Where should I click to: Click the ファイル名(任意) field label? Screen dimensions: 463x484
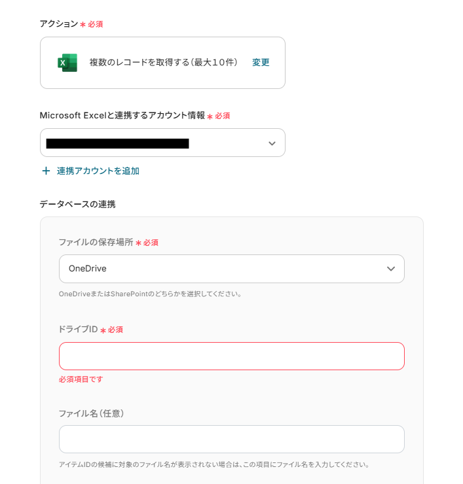tap(91, 413)
